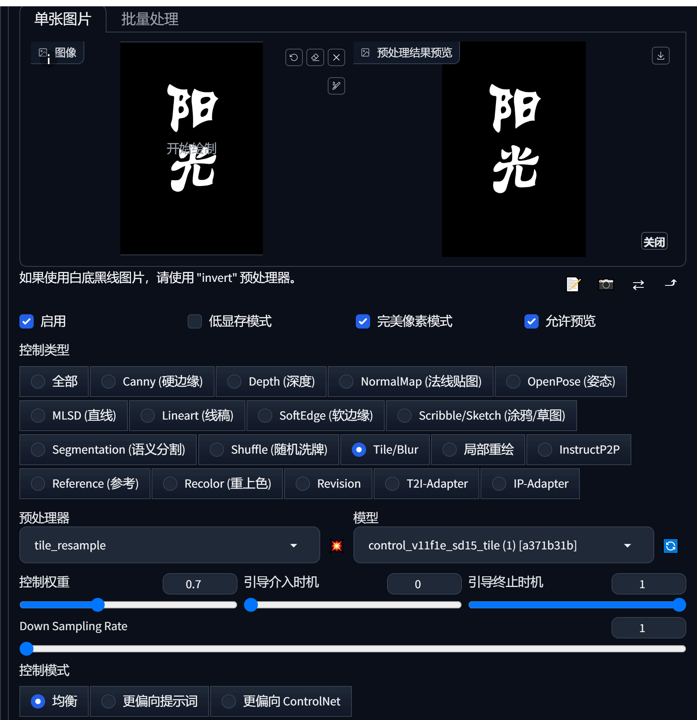Open the tile_resample preprocessor dropdown

click(169, 545)
